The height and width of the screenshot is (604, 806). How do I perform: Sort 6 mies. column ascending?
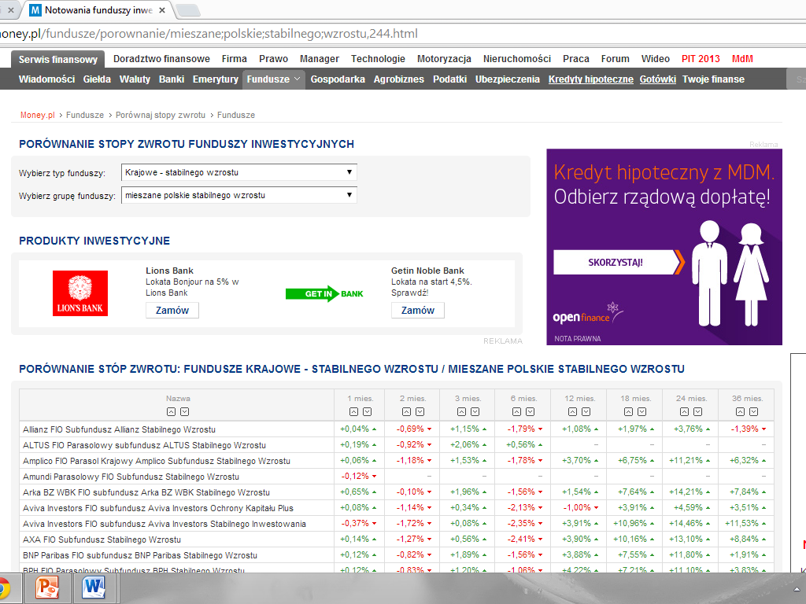tap(516, 411)
